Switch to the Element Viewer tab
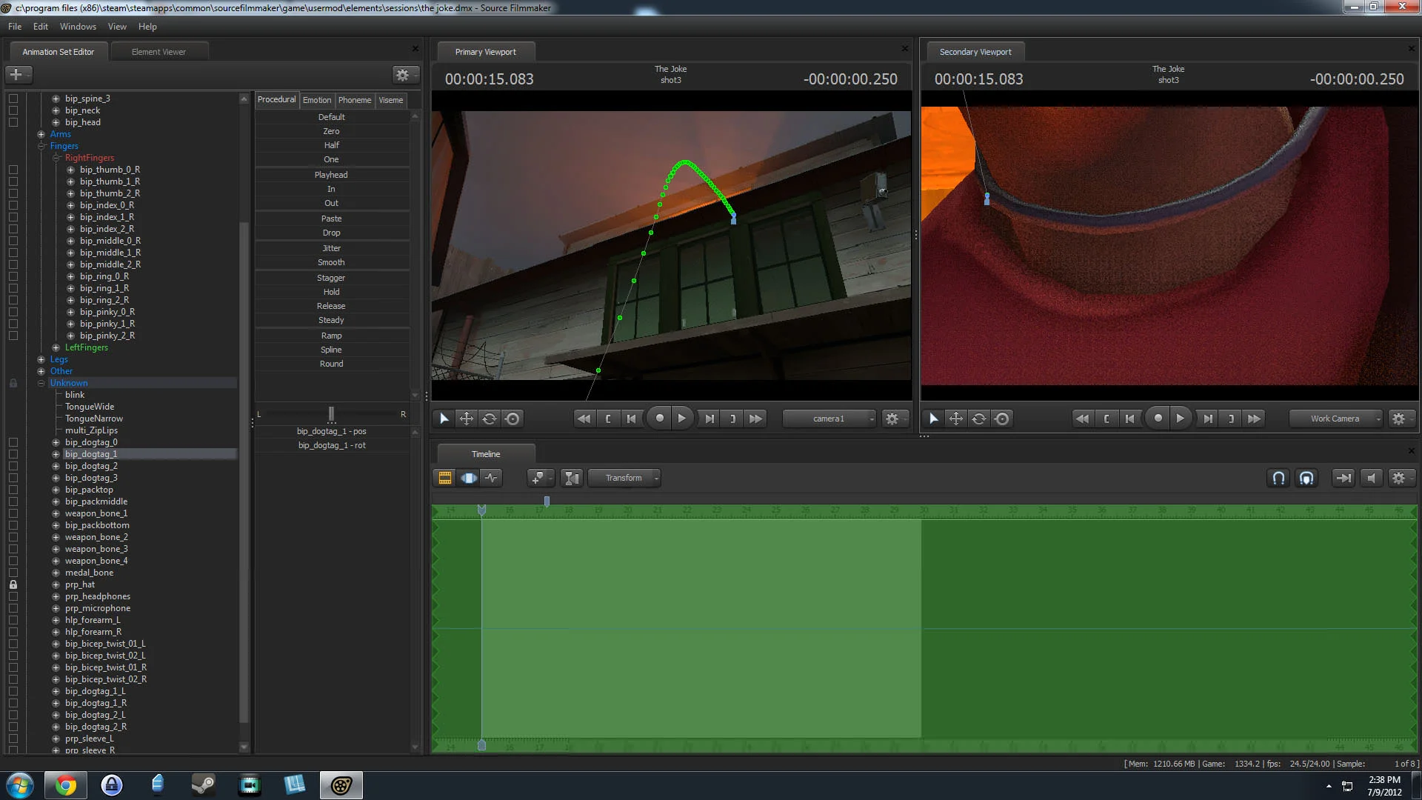This screenshot has width=1422, height=800. [x=158, y=52]
